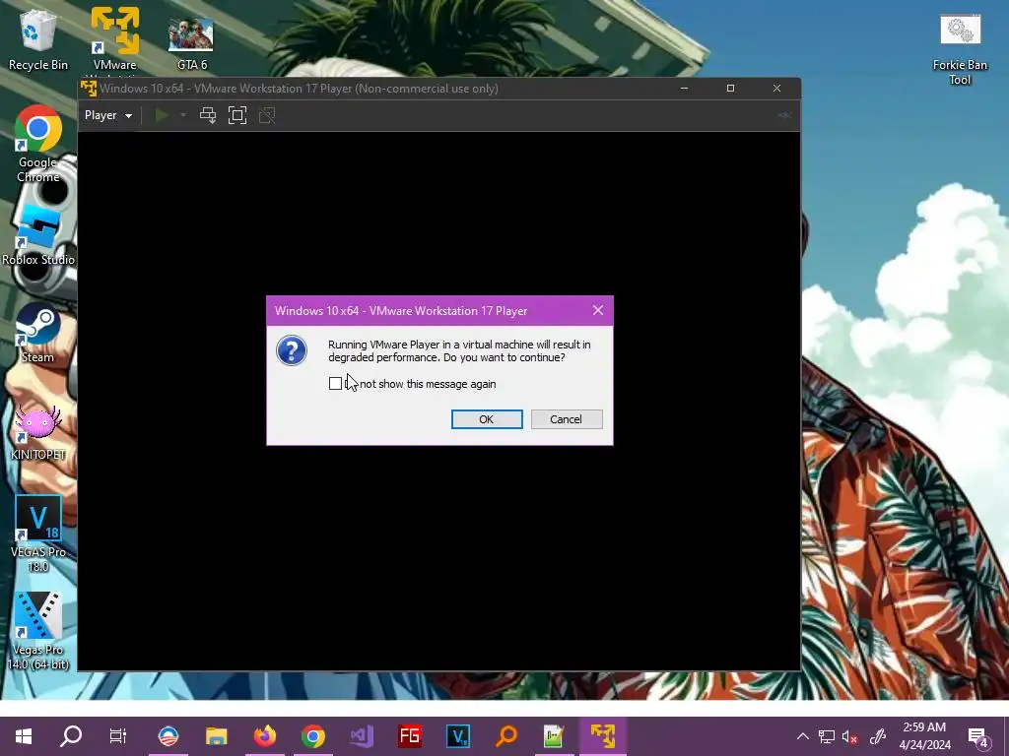Click the Obama logo taskbar app
This screenshot has width=1009, height=756.
(x=168, y=736)
